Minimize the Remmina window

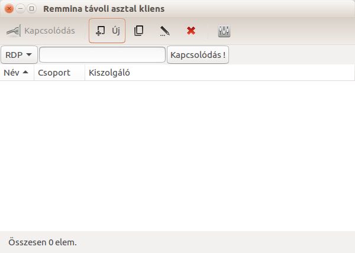tap(20, 9)
